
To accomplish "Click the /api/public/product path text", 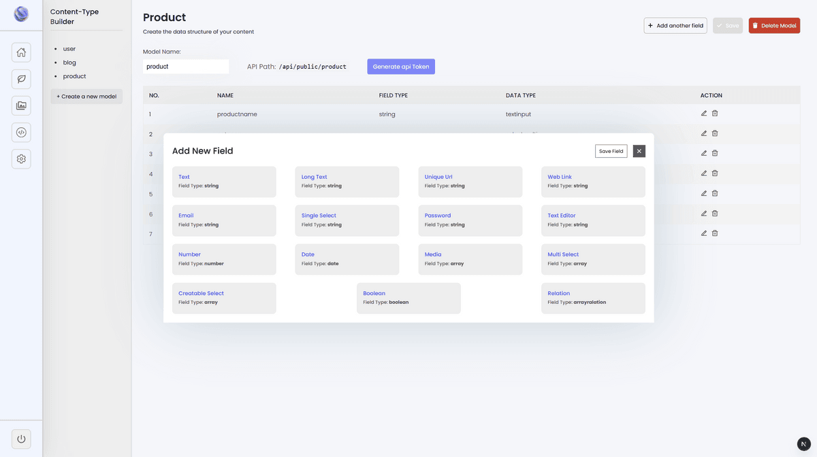I will (313, 67).
